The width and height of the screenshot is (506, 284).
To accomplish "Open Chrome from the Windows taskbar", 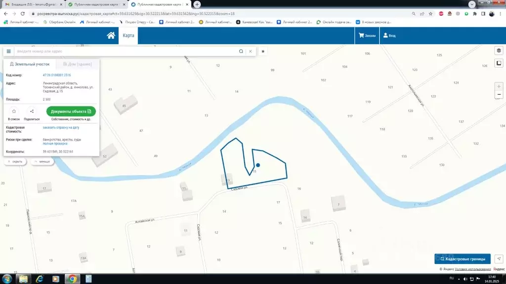I will click(72, 279).
